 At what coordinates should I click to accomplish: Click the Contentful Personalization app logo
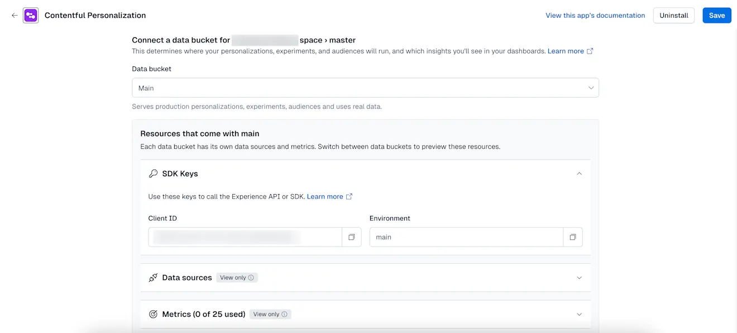[30, 15]
